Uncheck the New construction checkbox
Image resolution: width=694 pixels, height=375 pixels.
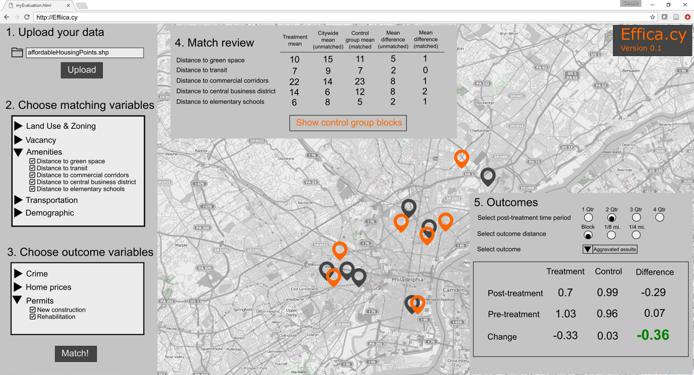[32, 310]
